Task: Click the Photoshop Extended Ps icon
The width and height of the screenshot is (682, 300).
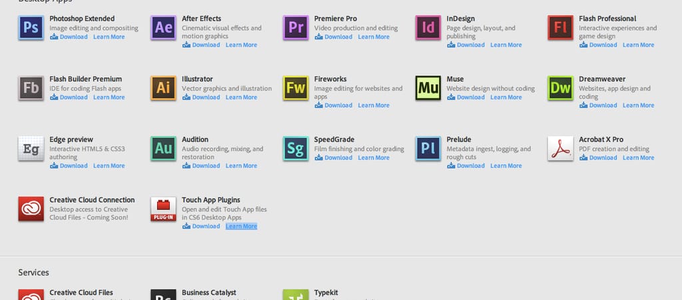Action: [31, 27]
